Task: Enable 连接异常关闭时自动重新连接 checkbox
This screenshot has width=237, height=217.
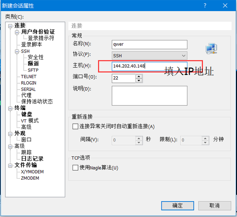Action: coord(75,126)
